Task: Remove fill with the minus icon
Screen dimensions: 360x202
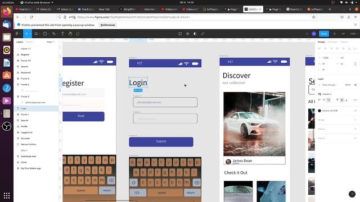Action: click(355, 111)
